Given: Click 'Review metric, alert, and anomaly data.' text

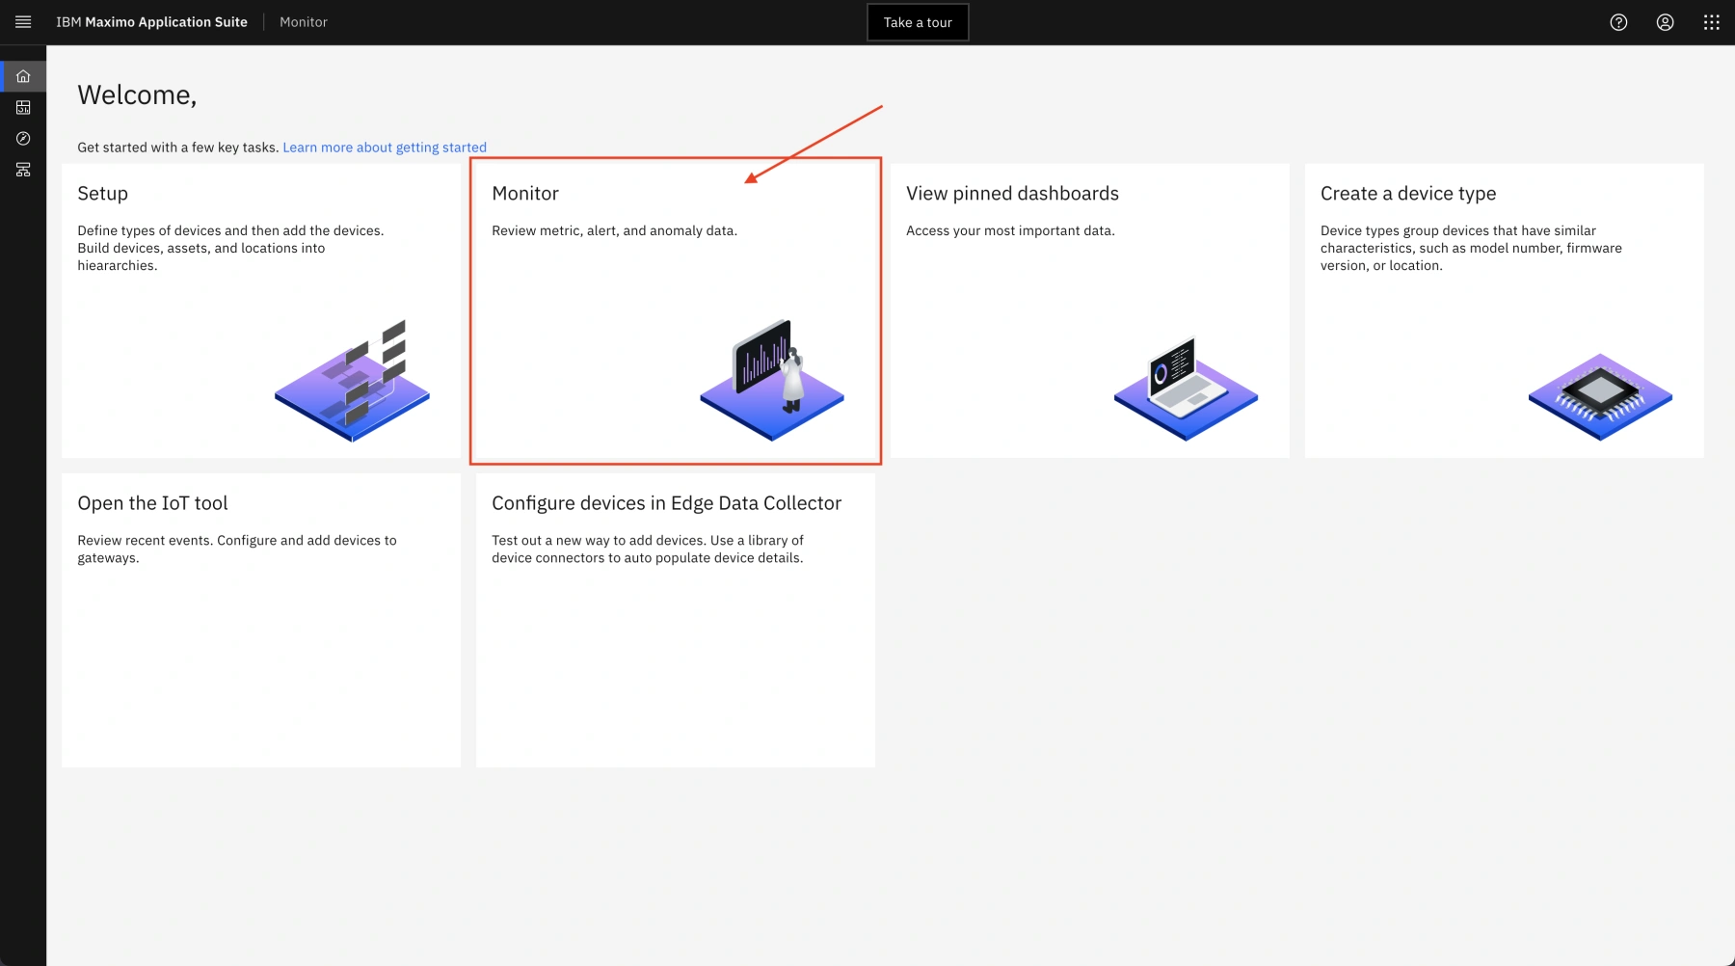Looking at the screenshot, I should tap(614, 230).
